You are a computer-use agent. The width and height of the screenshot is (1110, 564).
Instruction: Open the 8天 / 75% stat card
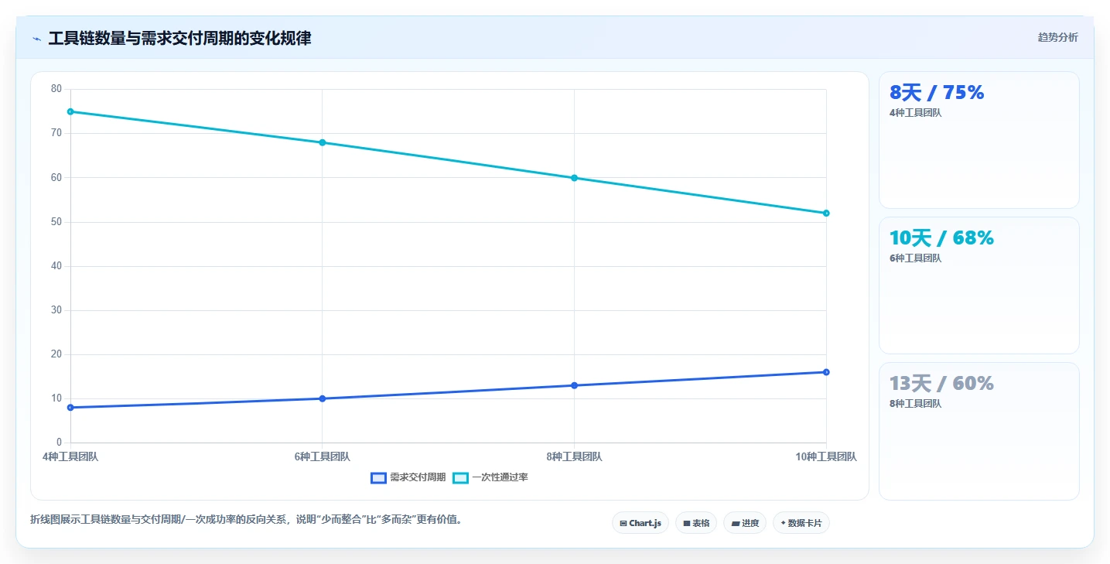979,140
